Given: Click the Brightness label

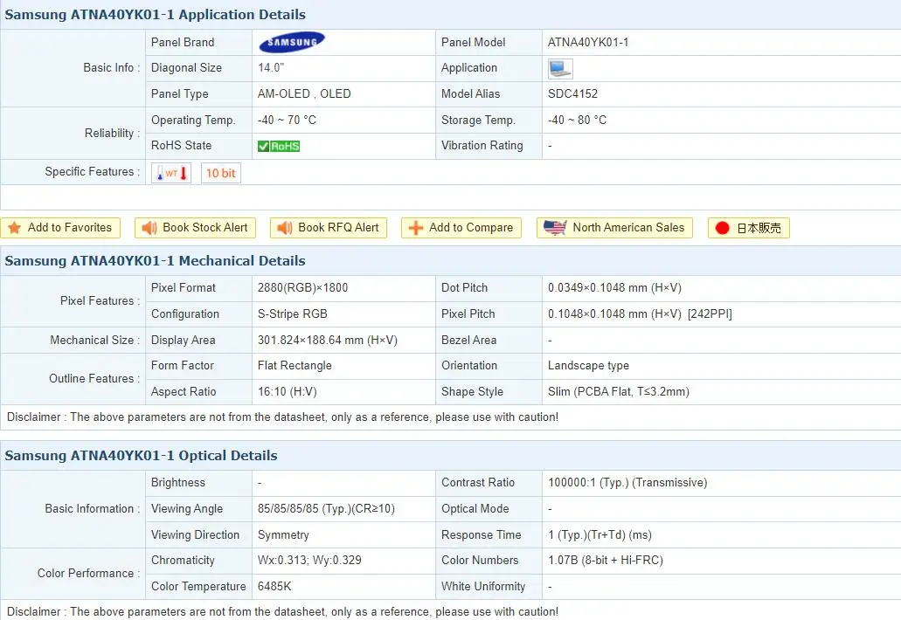Looking at the screenshot, I should click(x=178, y=483).
